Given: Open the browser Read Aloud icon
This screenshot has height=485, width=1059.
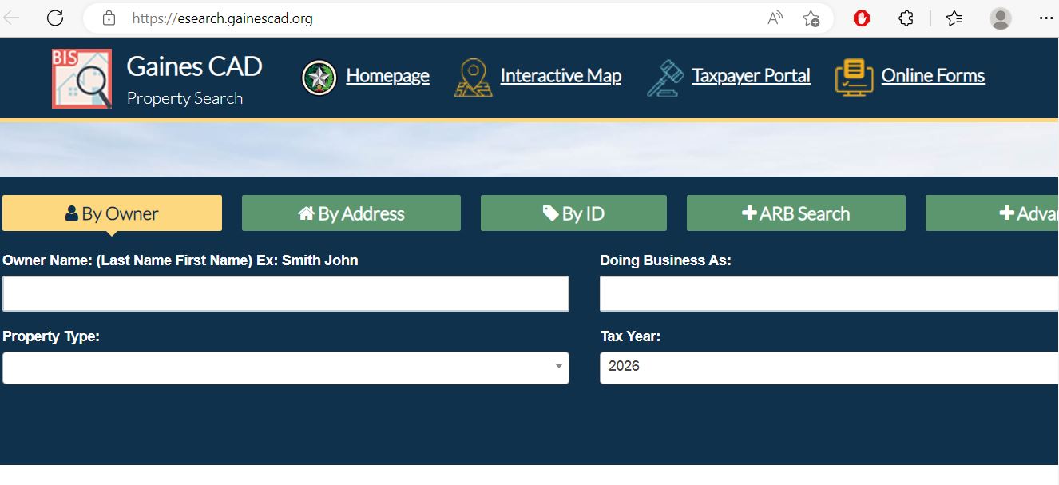Looking at the screenshot, I should [775, 18].
